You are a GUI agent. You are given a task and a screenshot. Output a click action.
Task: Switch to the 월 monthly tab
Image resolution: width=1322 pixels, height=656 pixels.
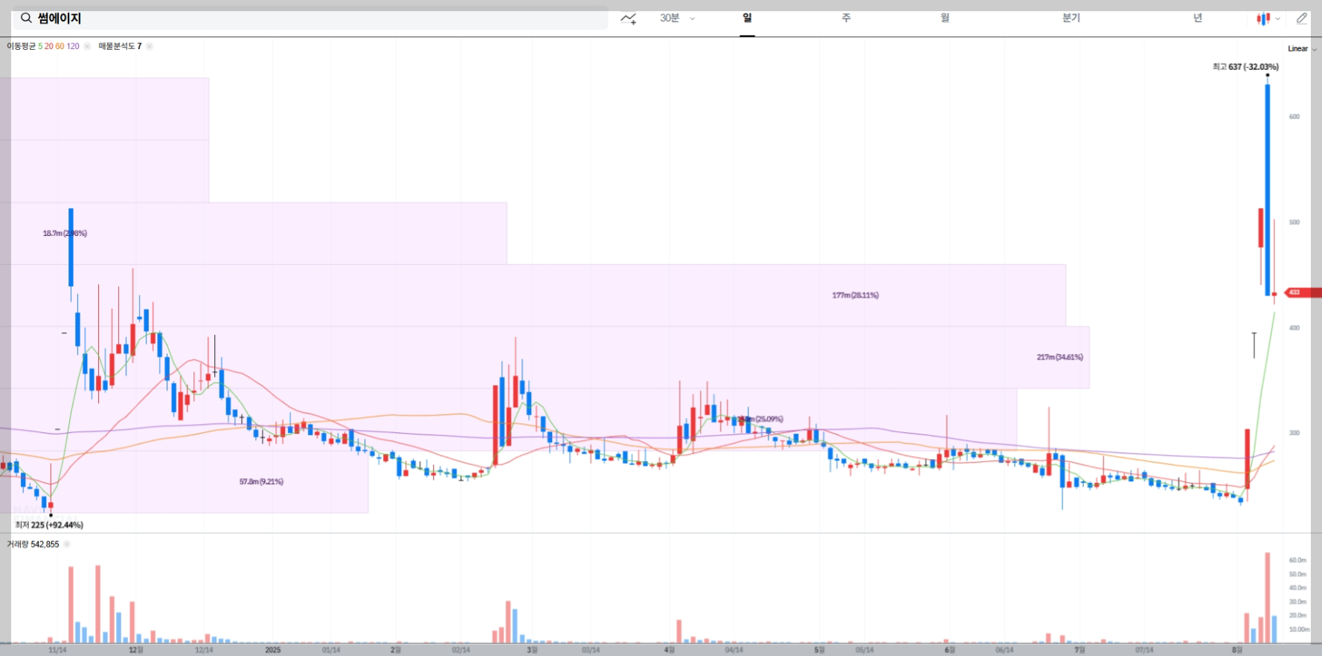click(x=945, y=18)
